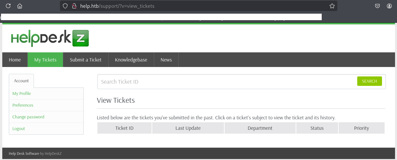Open the Pocket save icon
This screenshot has height=160, width=397.
click(x=377, y=6)
